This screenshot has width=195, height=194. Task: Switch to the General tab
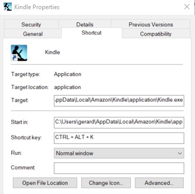point(33,34)
